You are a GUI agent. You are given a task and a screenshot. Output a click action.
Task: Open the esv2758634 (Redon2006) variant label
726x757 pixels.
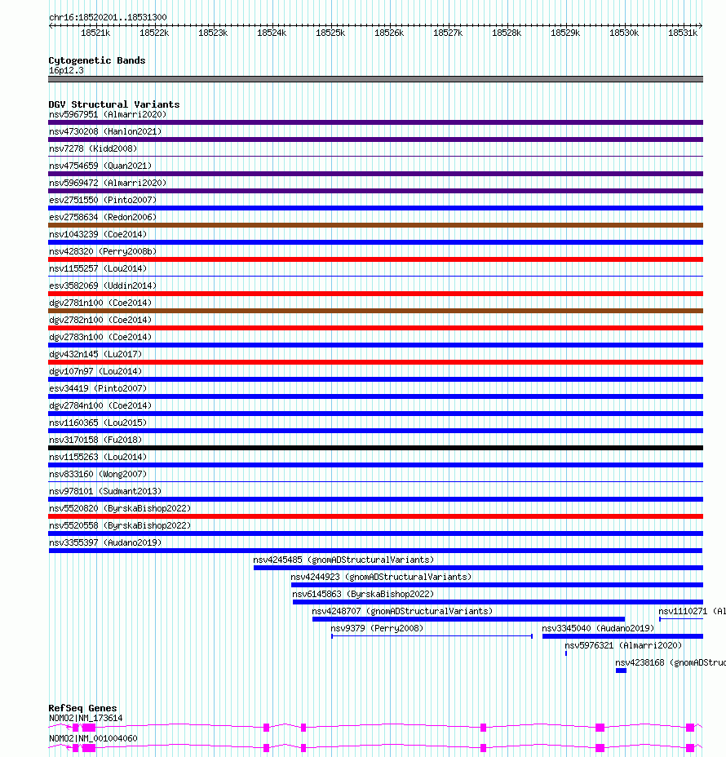pos(103,217)
